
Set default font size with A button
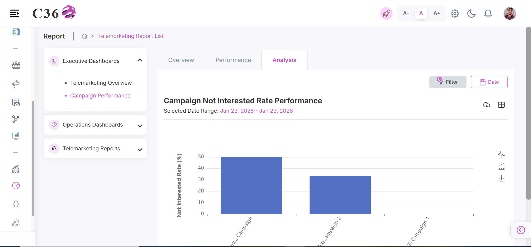point(421,13)
